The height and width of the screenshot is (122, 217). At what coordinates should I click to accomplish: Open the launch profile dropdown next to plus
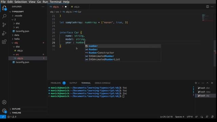pyautogui.click(x=199, y=83)
